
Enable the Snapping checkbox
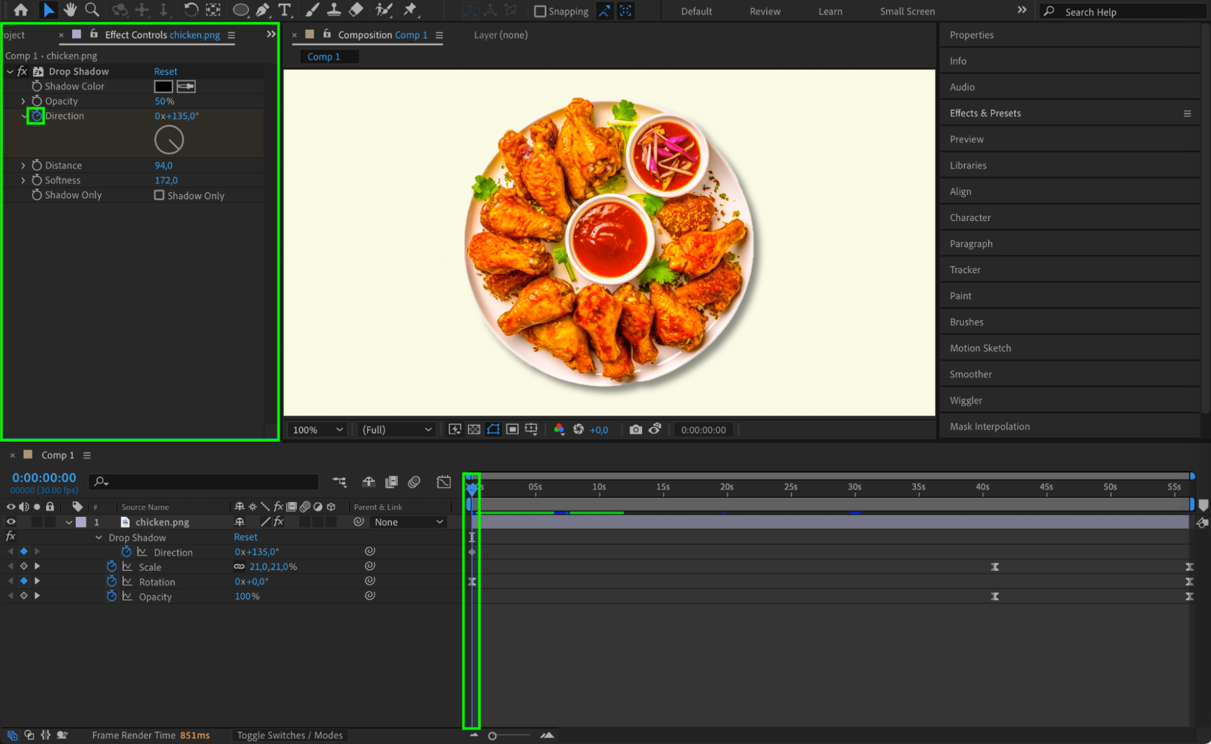pos(540,11)
